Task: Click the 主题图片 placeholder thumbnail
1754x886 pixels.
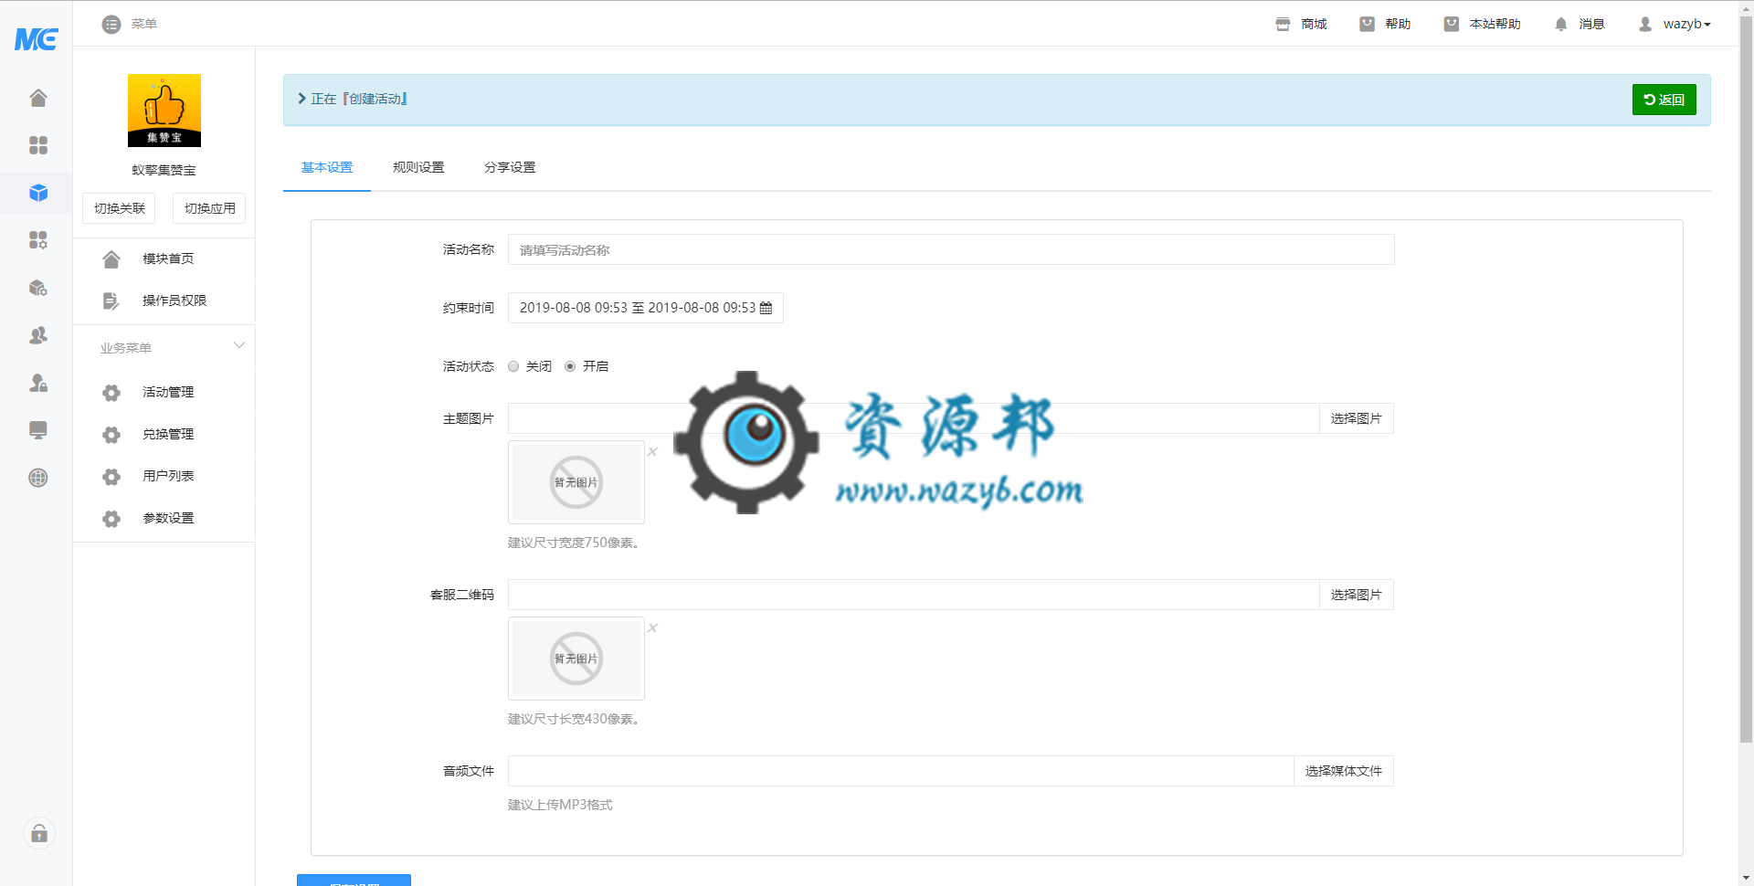Action: tap(576, 482)
